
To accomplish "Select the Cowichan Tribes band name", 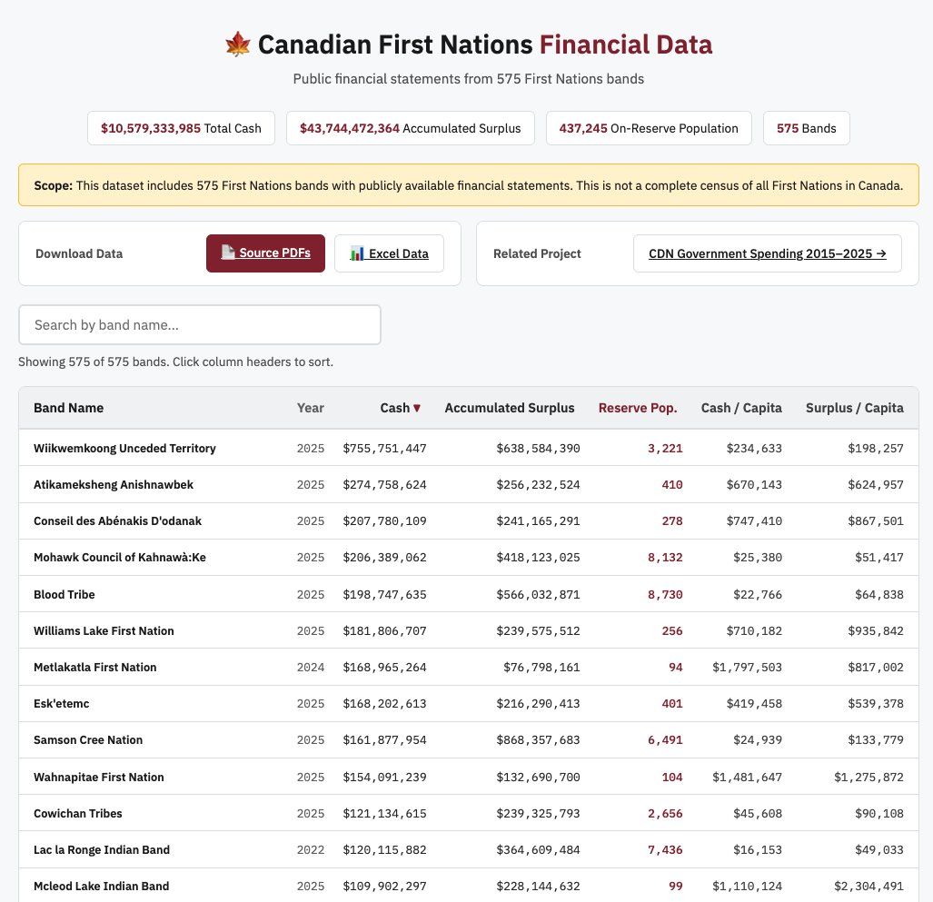I will point(78,813).
